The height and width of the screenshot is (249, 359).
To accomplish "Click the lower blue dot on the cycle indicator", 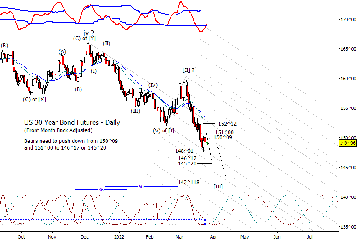I will [205, 224].
